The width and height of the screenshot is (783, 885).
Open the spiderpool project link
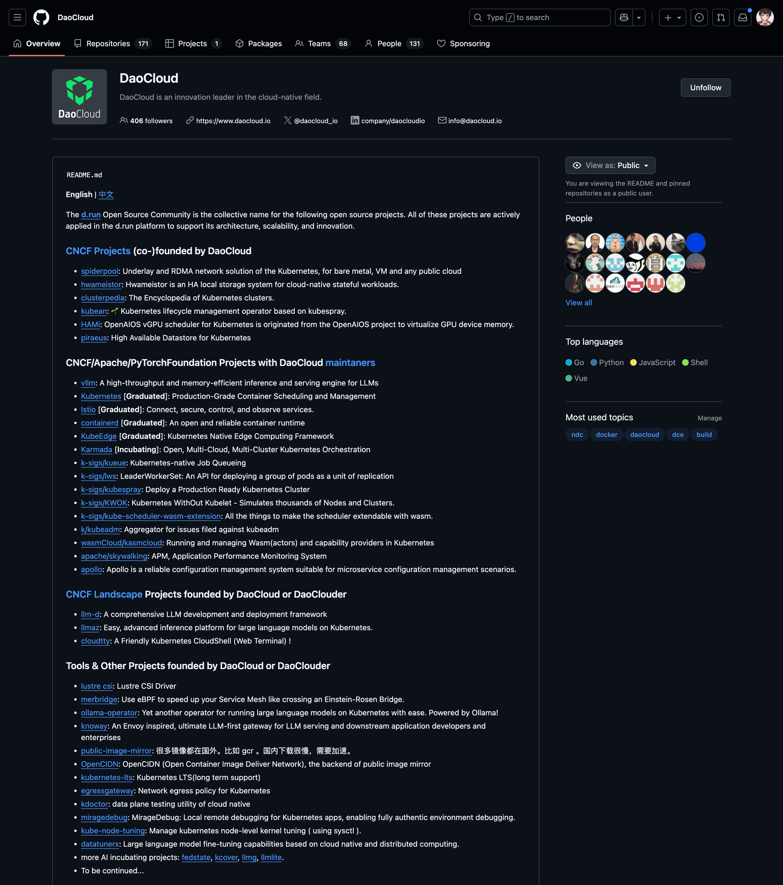pyautogui.click(x=99, y=271)
